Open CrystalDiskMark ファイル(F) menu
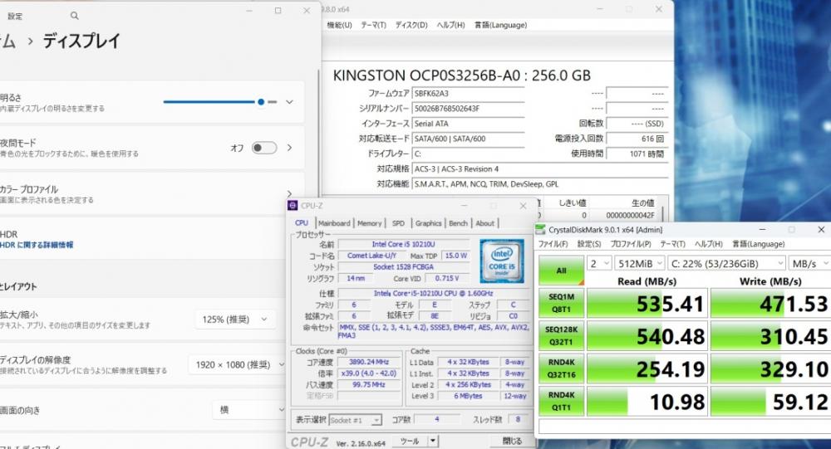 [553, 244]
